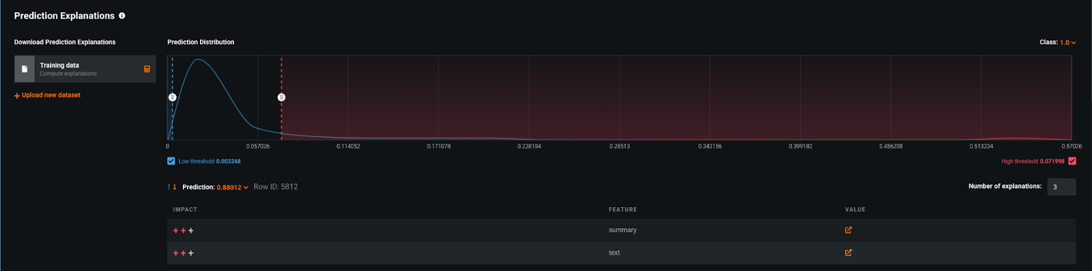Image resolution: width=1092 pixels, height=271 pixels.
Task: Click the plus icon beside Upload new dataset
Action: 17,96
